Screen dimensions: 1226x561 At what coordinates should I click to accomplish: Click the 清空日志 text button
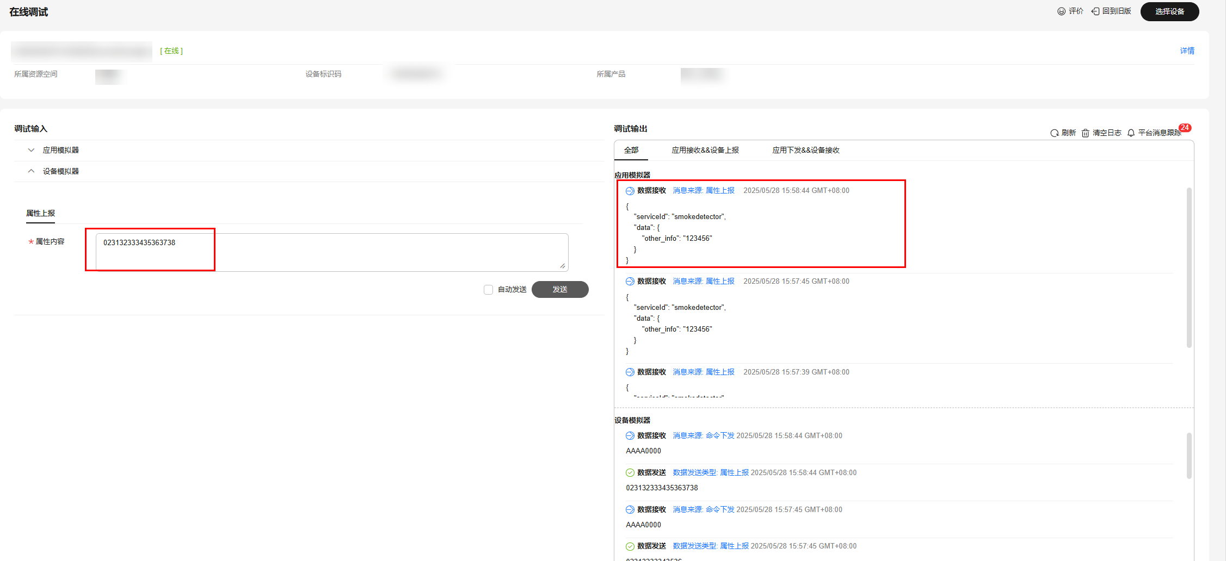(1107, 133)
